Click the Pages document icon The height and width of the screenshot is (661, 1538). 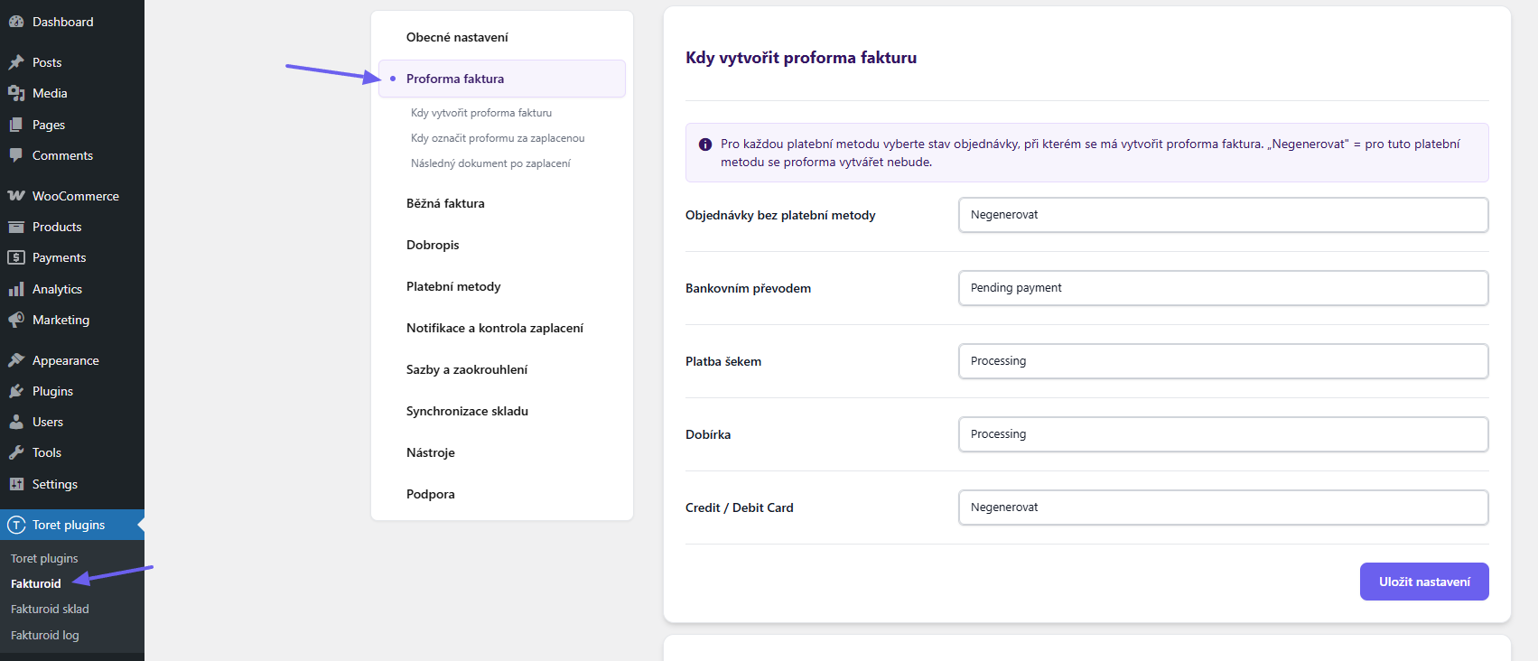click(16, 125)
